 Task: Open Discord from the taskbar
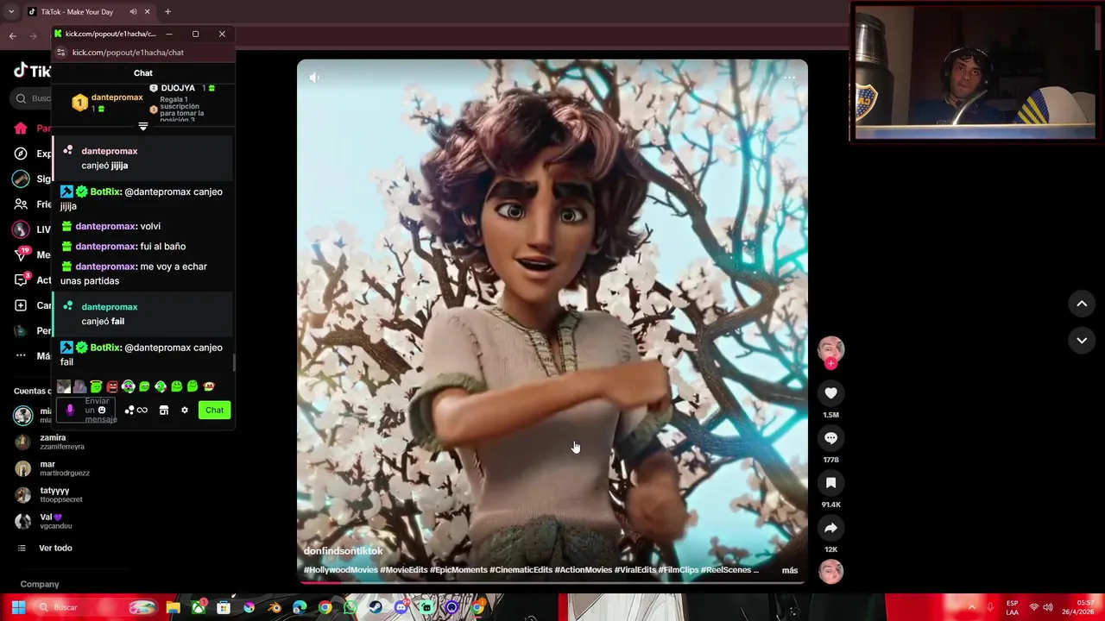(401, 607)
